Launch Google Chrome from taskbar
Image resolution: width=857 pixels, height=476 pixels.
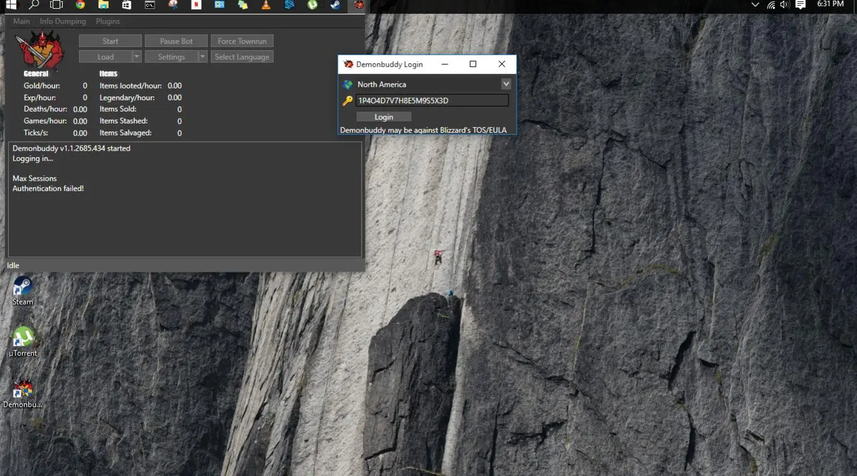click(x=80, y=5)
